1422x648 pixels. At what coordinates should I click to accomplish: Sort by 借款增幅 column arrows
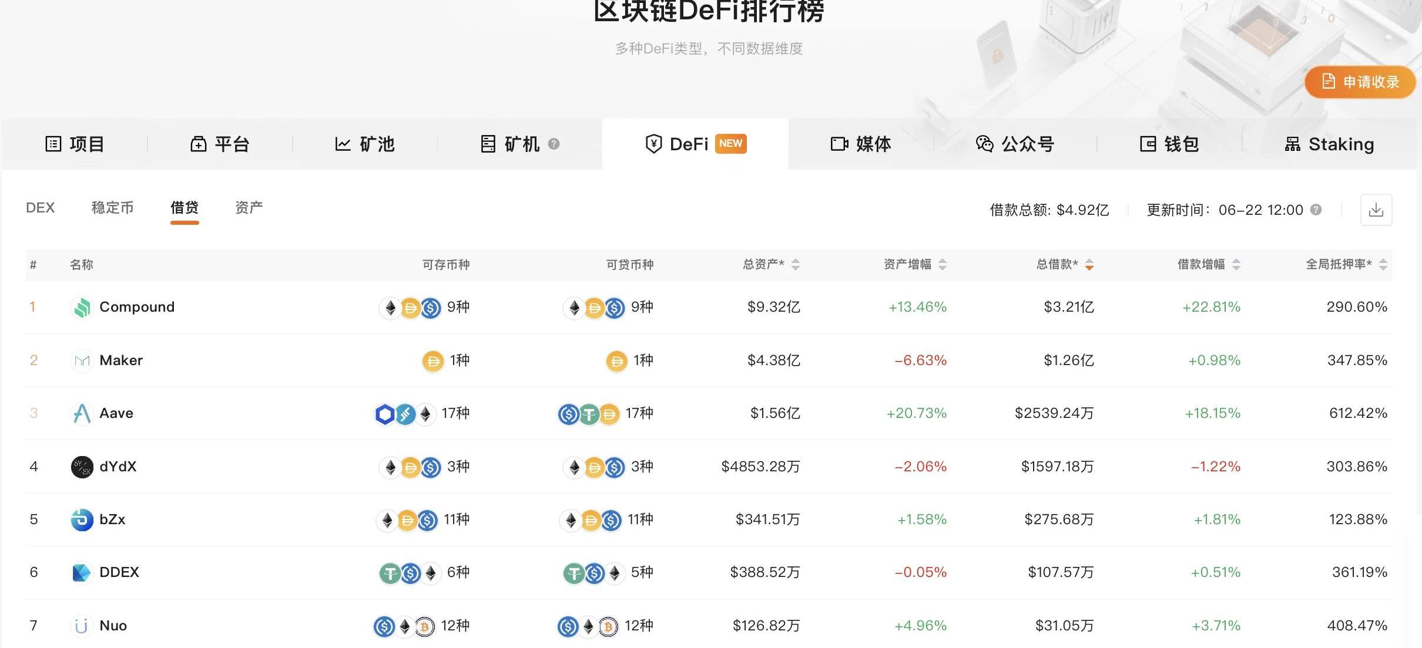point(1236,265)
